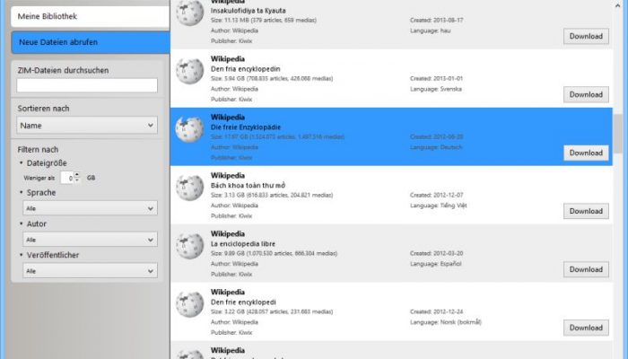The height and width of the screenshot is (359, 628).
Task: Select the 'La enciclopedia libre' title text
Action: (x=243, y=243)
